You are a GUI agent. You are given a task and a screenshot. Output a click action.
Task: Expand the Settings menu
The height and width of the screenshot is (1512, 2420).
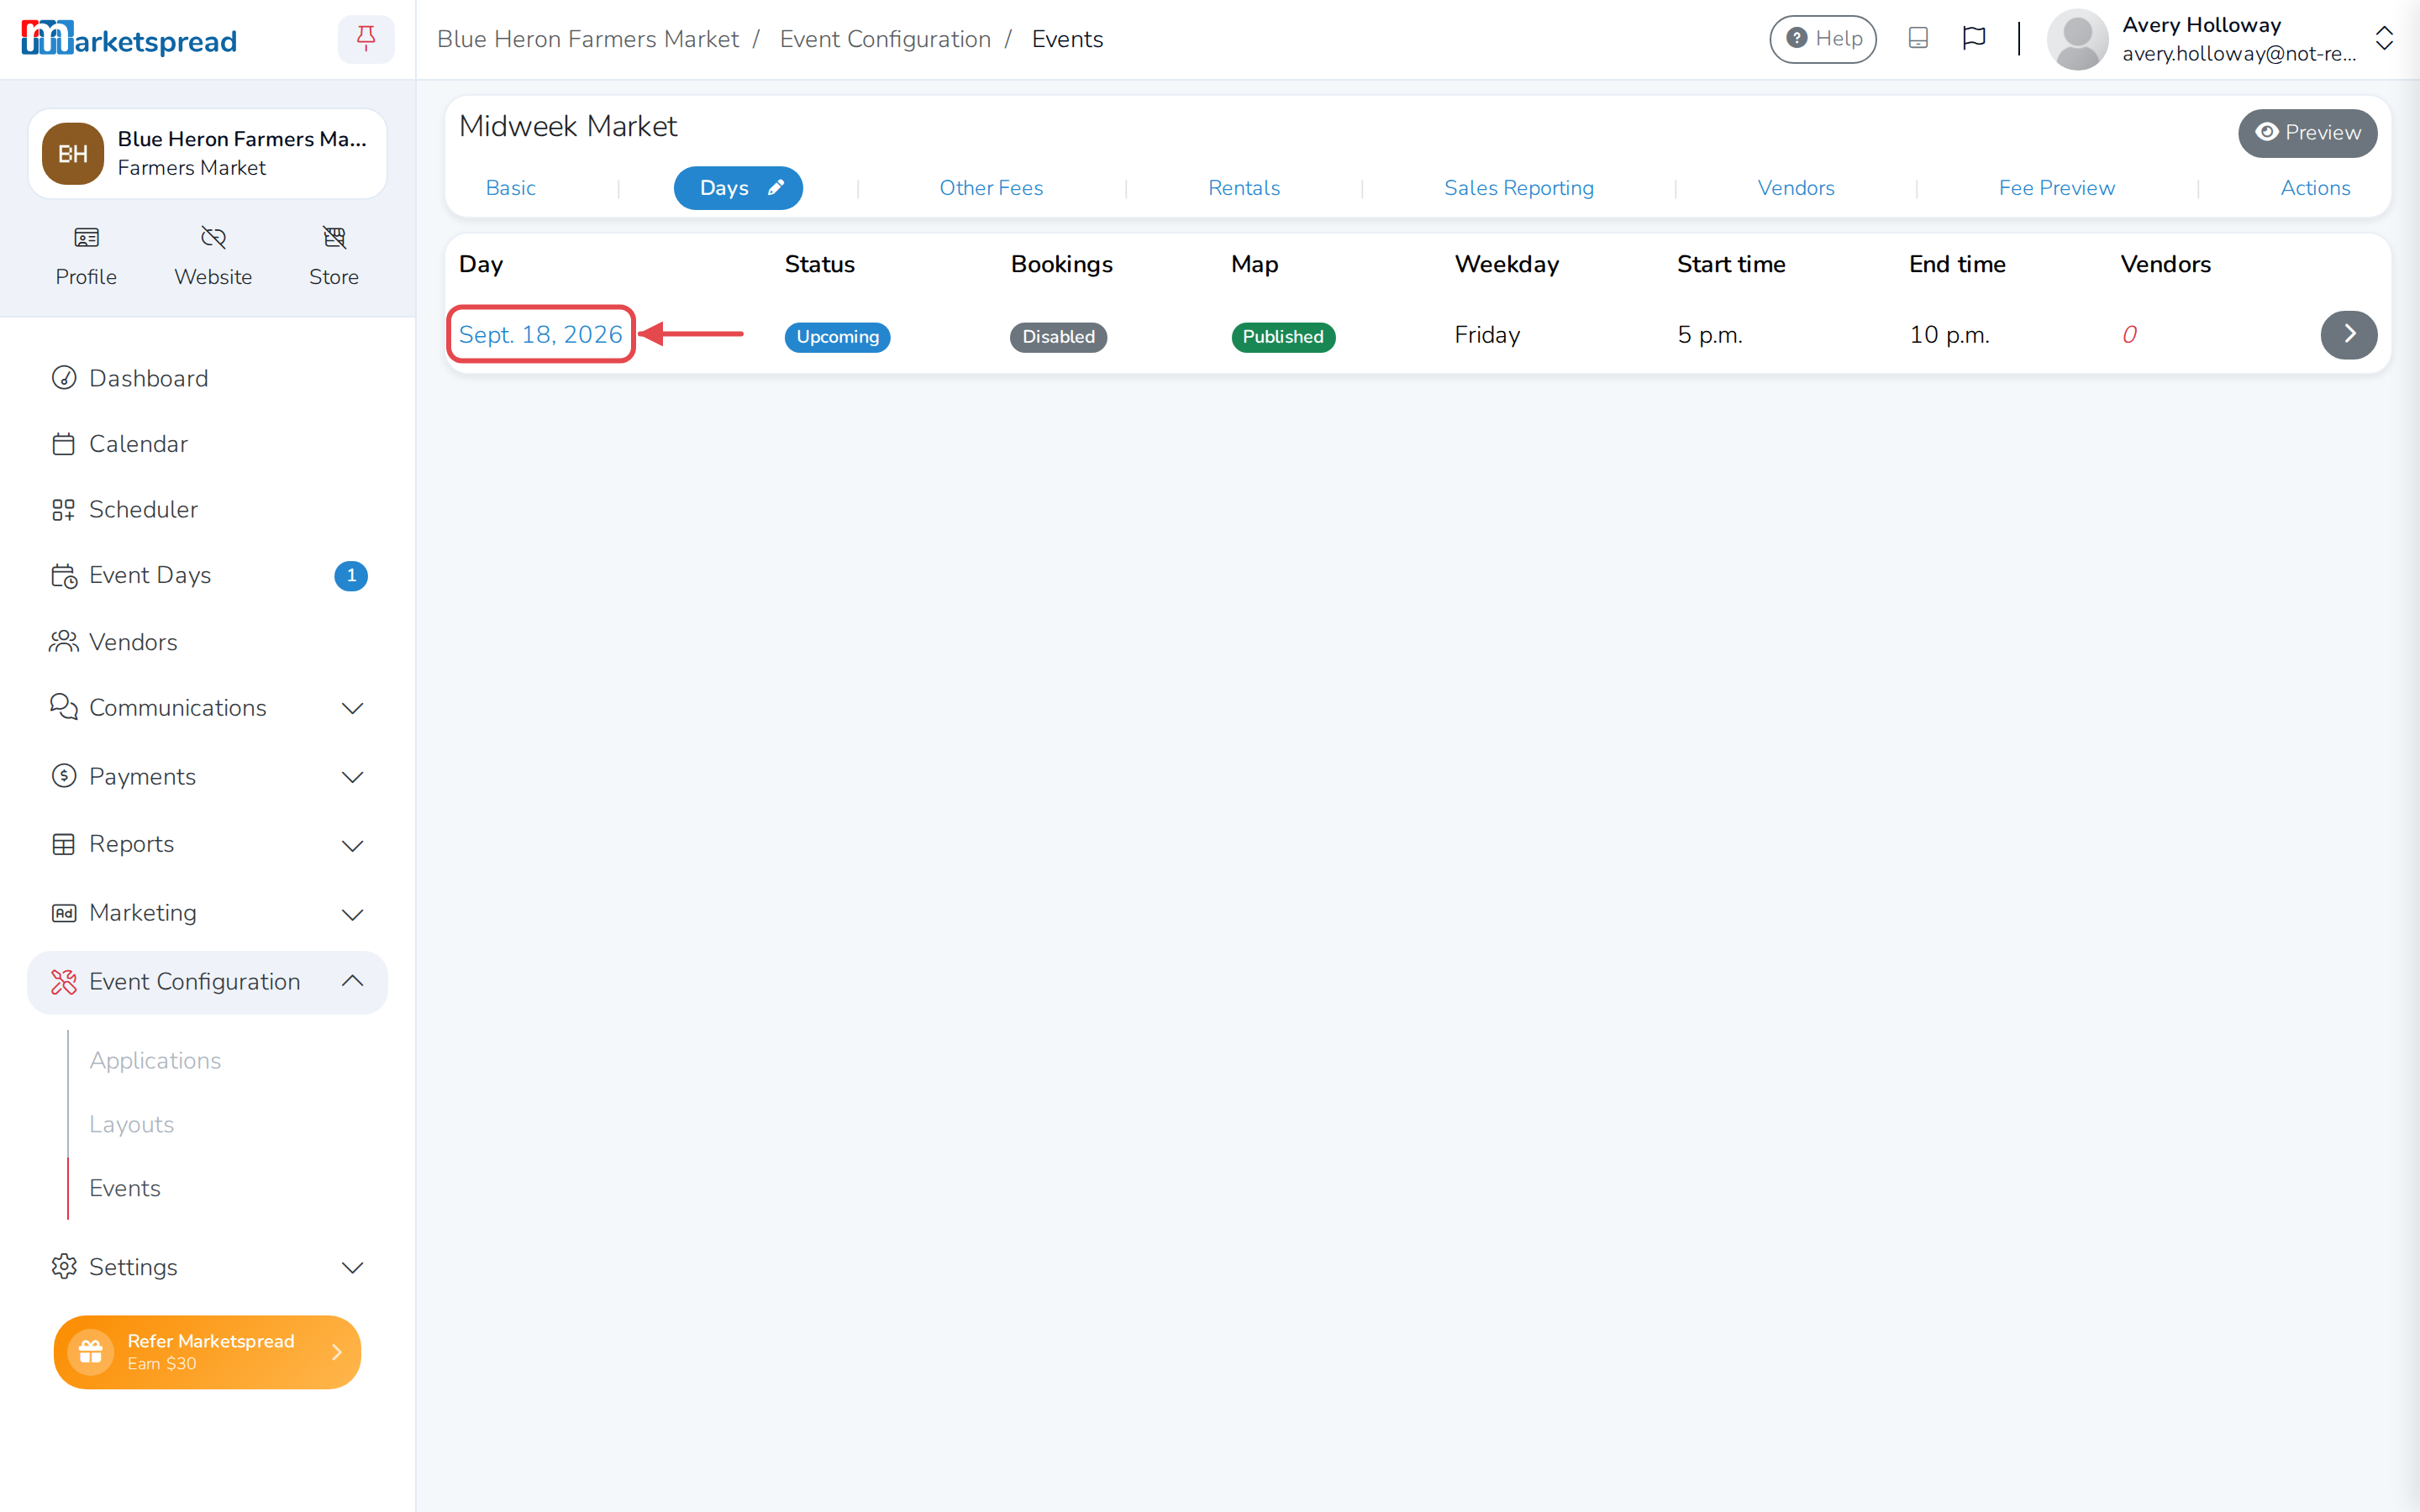(x=207, y=1267)
